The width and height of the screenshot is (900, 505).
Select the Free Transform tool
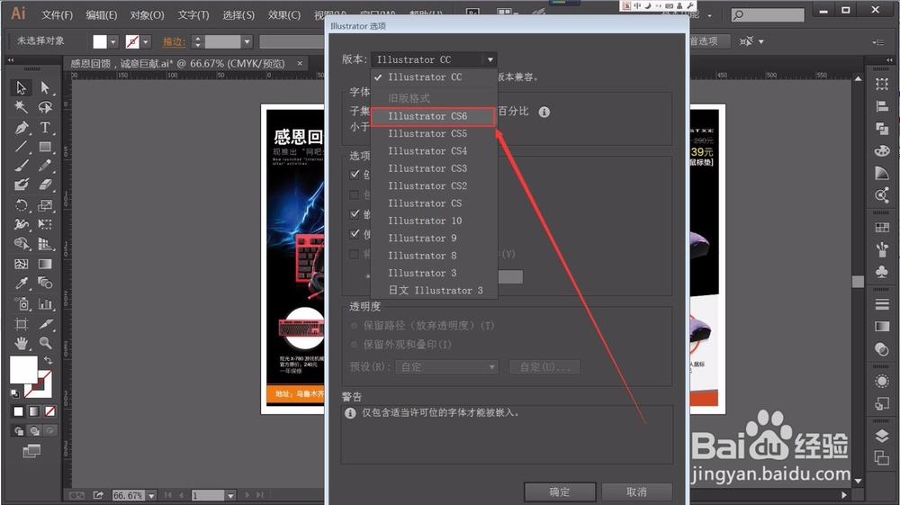(x=45, y=224)
